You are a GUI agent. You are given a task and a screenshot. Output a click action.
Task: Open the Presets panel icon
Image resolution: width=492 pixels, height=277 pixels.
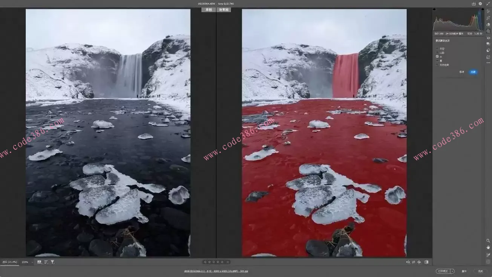[488, 50]
